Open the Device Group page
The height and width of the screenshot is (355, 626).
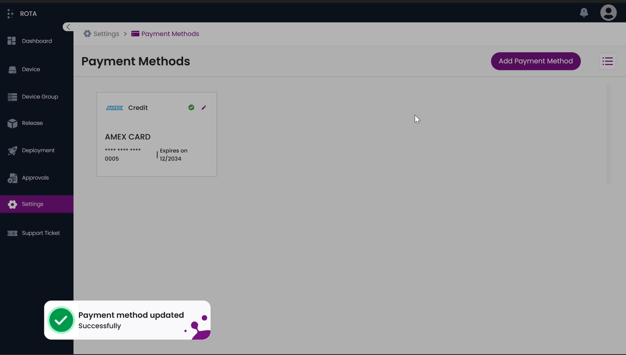pos(40,97)
